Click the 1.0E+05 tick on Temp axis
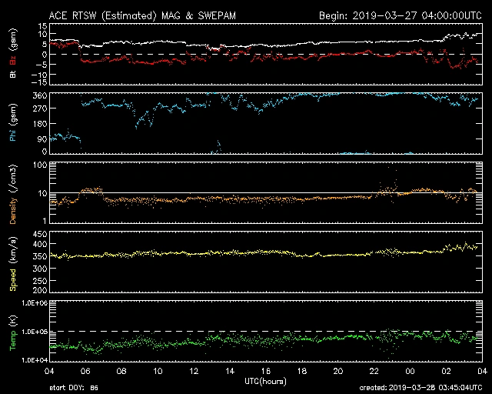This screenshot has width=492, height=394. 35,332
